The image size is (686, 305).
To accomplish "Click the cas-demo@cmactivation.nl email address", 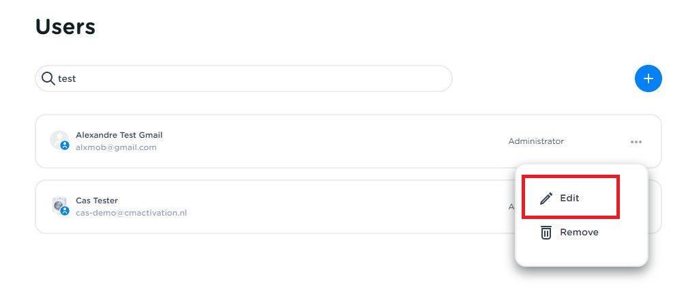I will coord(131,213).
